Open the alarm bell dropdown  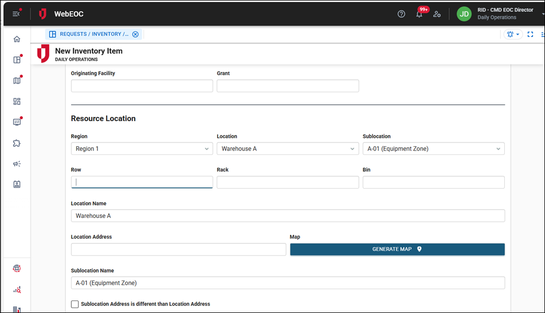(513, 34)
